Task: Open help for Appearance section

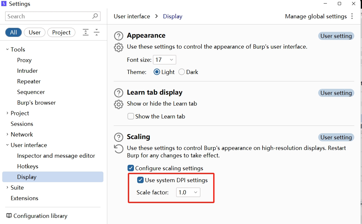Action: point(119,36)
